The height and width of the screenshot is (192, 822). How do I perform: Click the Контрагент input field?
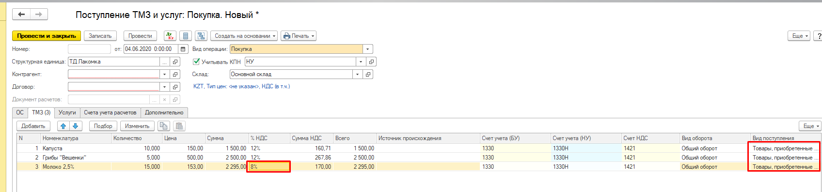tap(114, 74)
